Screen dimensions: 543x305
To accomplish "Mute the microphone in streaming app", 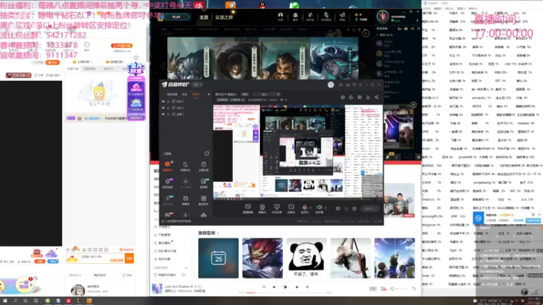I will [x=304, y=208].
